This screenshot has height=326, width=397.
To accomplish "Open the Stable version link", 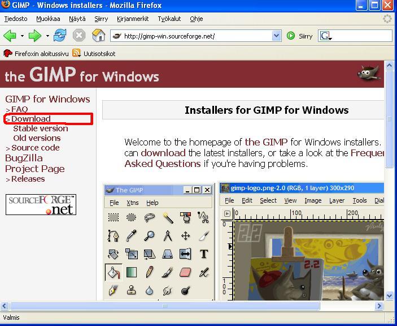I will [x=41, y=128].
